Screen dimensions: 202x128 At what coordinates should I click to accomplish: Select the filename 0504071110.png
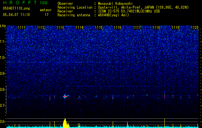[x=16, y=8]
